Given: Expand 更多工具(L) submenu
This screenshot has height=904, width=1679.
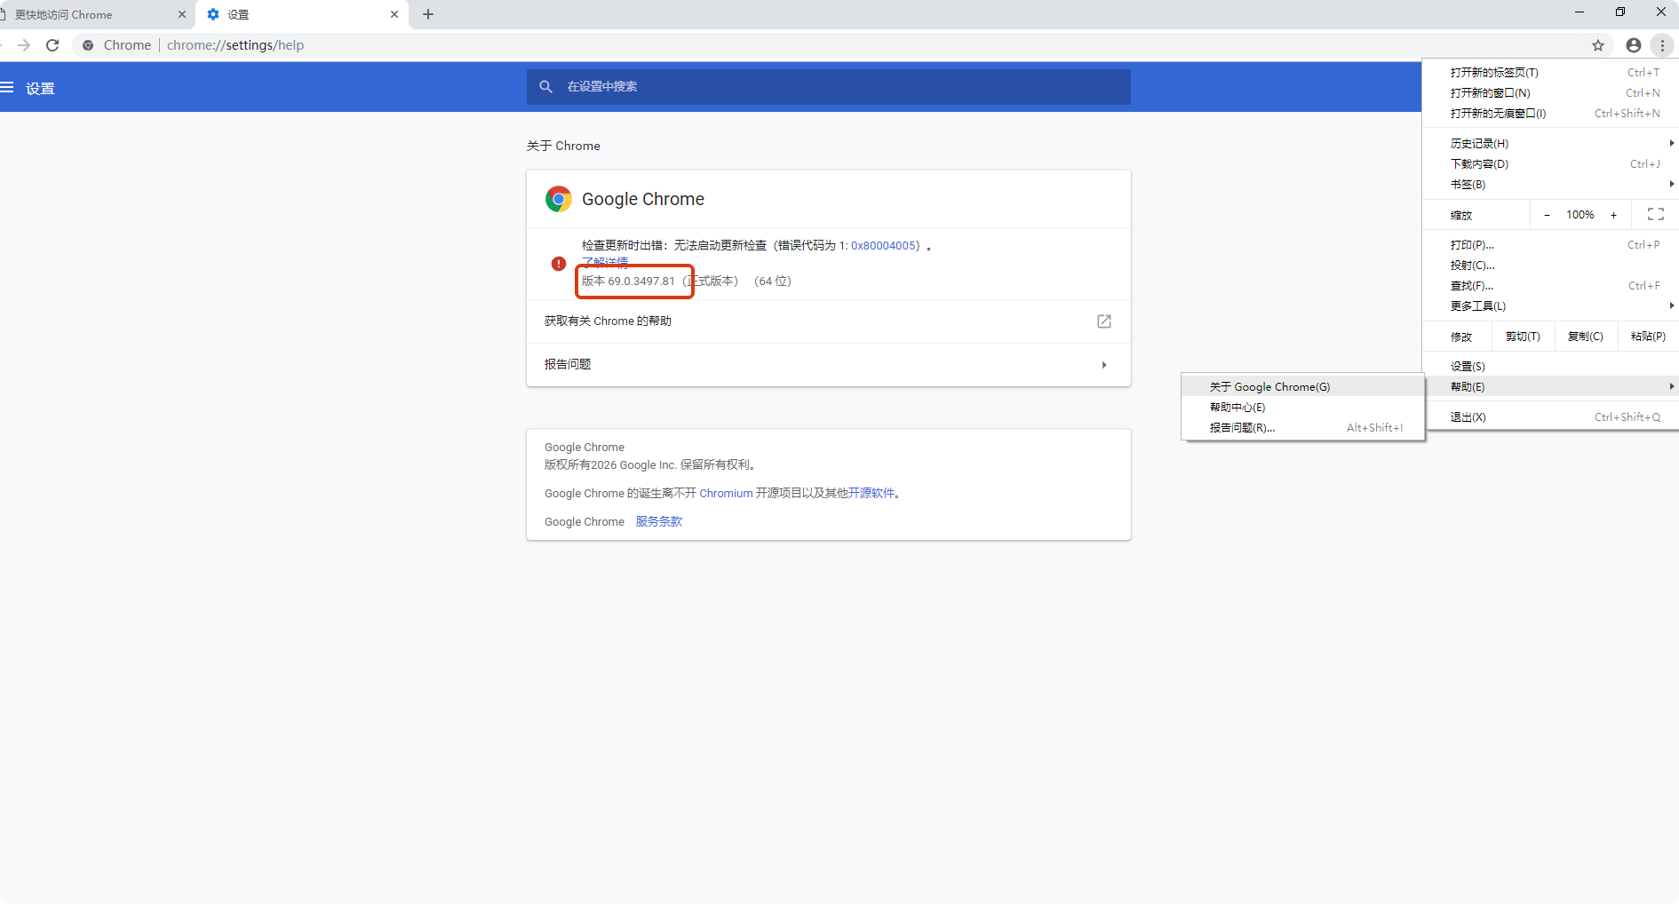Looking at the screenshot, I should 1550,305.
